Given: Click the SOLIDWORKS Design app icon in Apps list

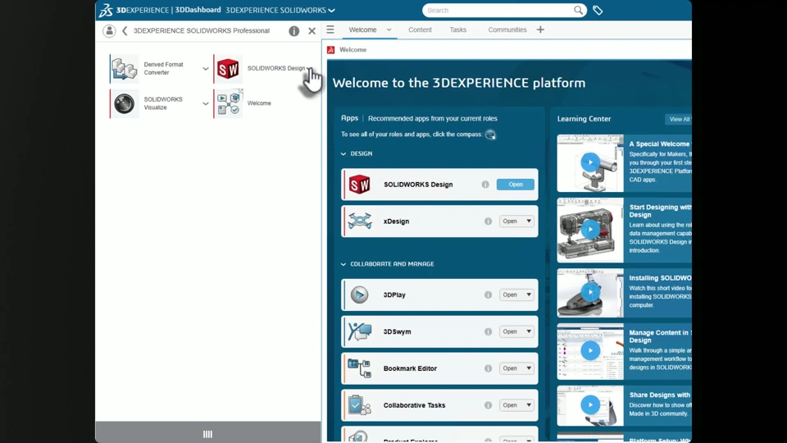Looking at the screenshot, I should pyautogui.click(x=359, y=185).
